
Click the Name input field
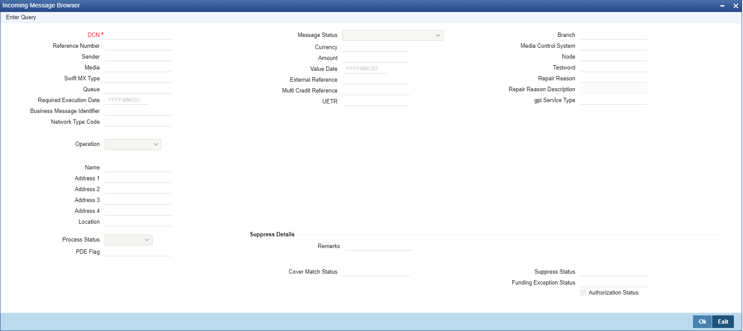pos(138,168)
